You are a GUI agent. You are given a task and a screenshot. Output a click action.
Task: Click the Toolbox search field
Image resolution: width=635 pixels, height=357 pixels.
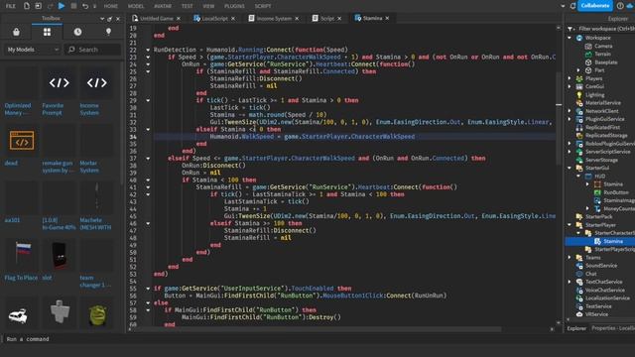92,50
